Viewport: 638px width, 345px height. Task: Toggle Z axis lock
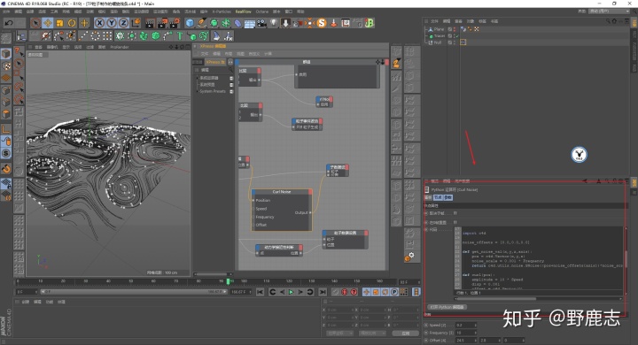pyautogui.click(x=124, y=23)
